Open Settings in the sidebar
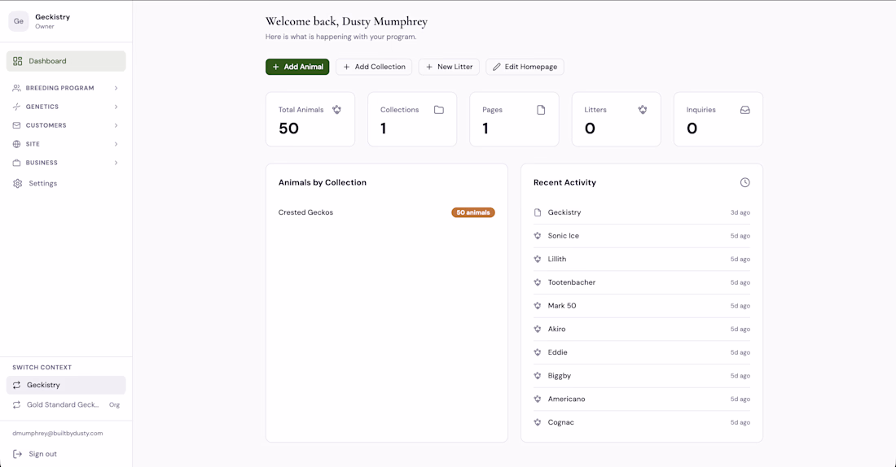Screen dimensions: 896x467 pyautogui.click(x=66, y=183)
